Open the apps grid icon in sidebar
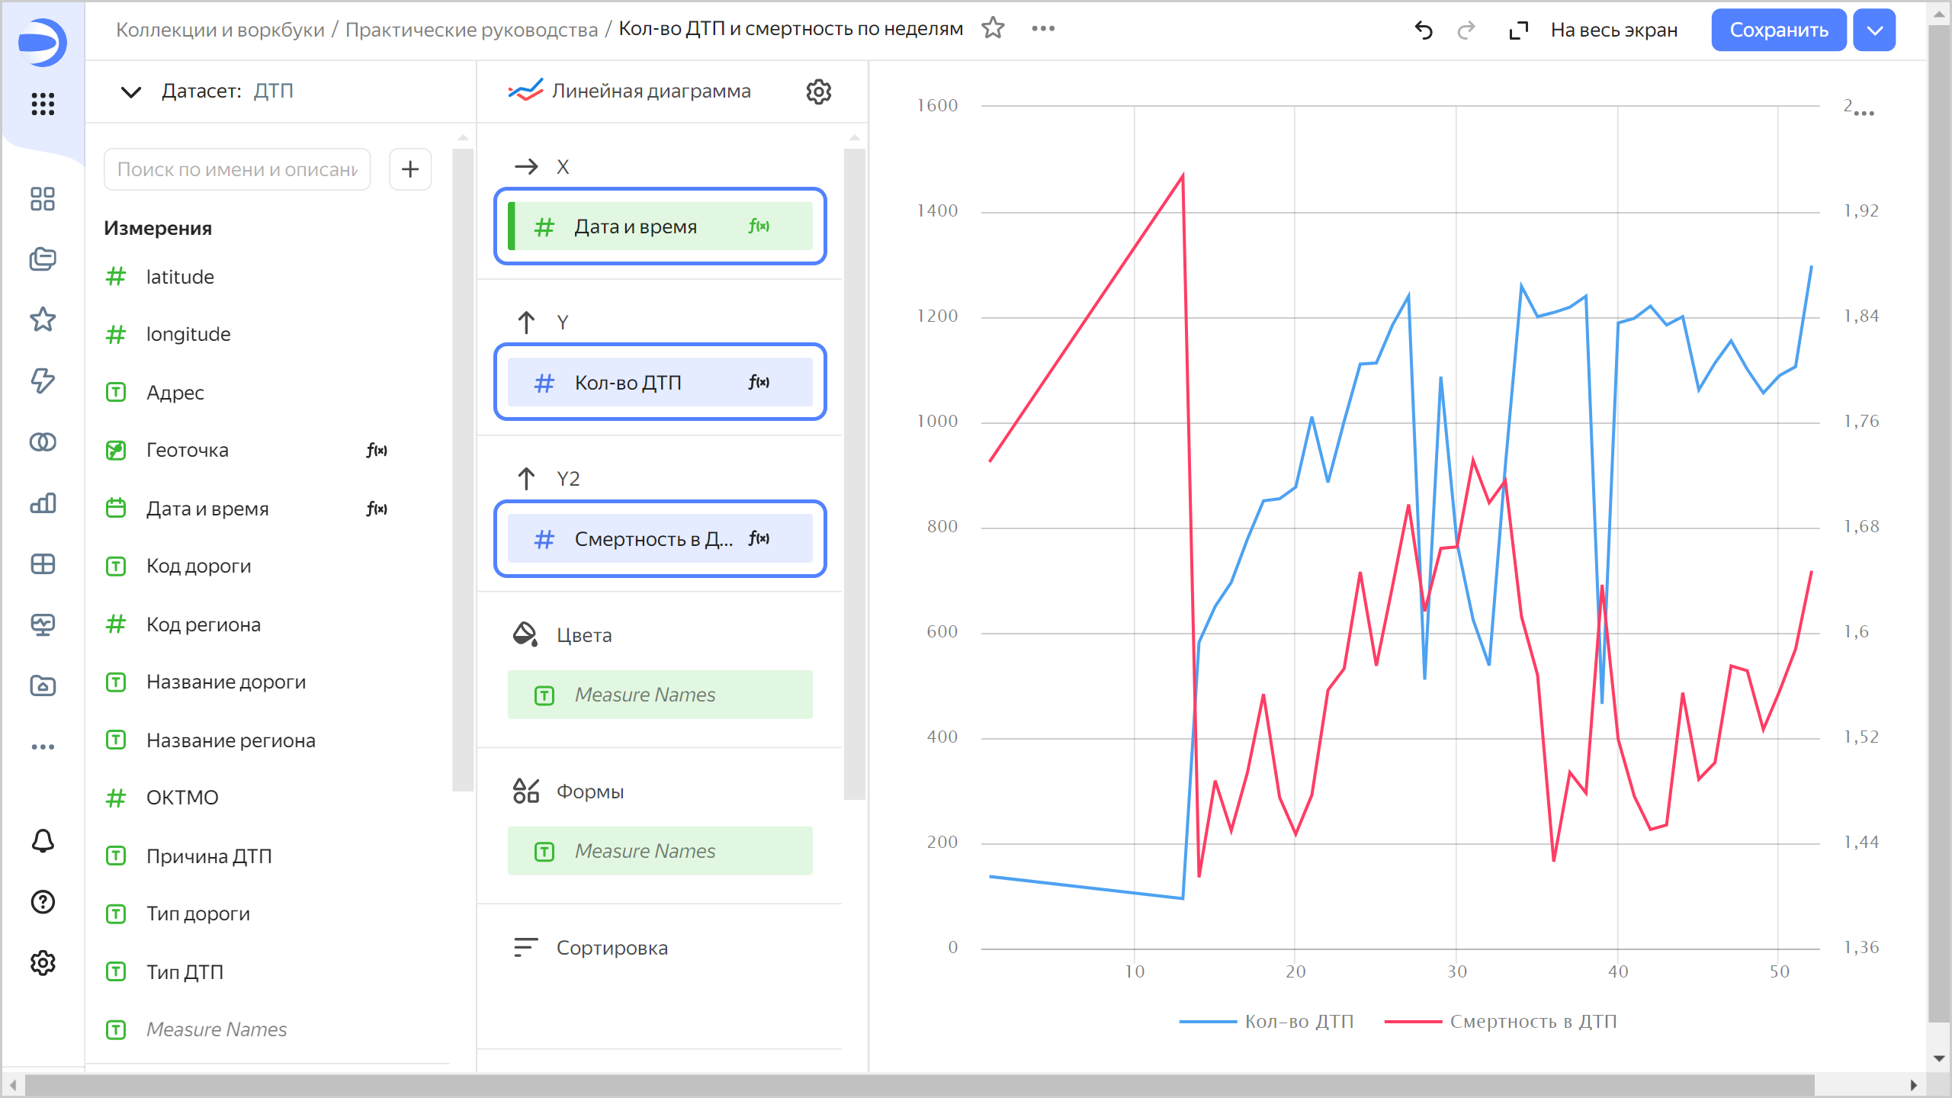Image resolution: width=1952 pixels, height=1098 pixels. coord(43,104)
